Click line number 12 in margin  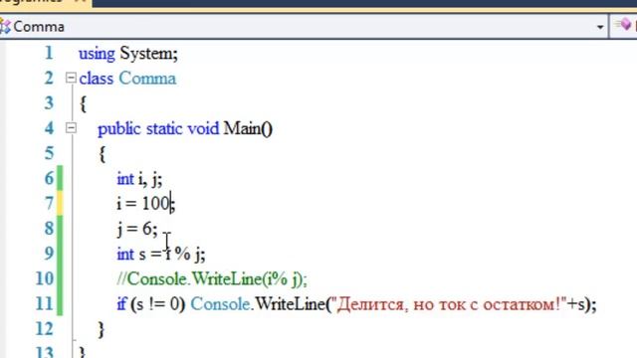click(x=45, y=329)
